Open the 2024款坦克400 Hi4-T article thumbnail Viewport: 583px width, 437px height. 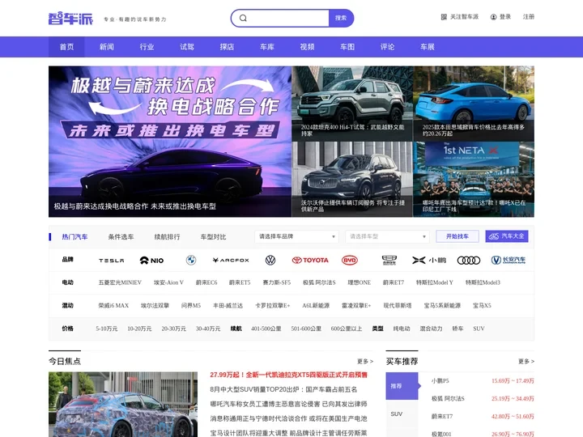coord(352,104)
